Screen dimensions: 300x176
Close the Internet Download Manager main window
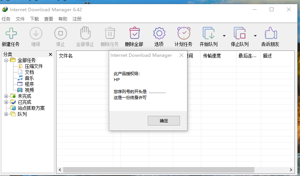[289, 9]
